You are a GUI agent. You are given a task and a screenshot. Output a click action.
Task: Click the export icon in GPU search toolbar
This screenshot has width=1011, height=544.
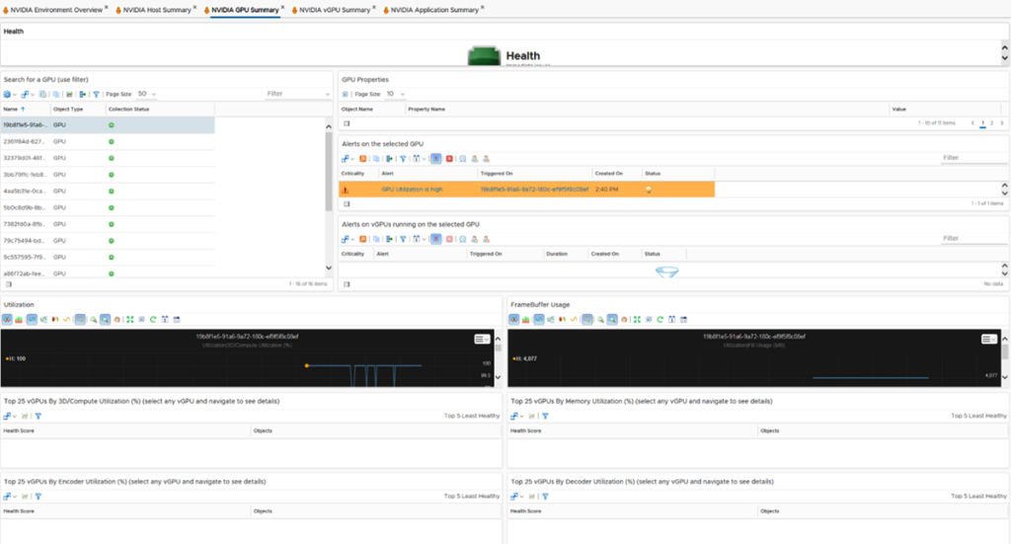coord(83,94)
